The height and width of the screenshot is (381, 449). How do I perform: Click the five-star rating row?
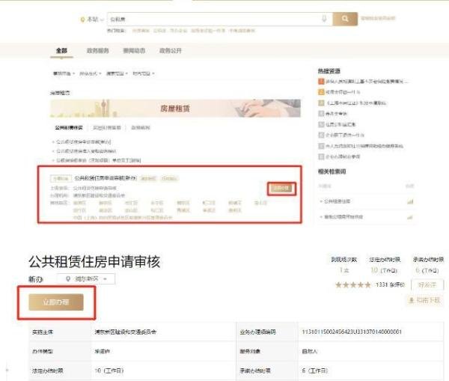click(x=353, y=284)
